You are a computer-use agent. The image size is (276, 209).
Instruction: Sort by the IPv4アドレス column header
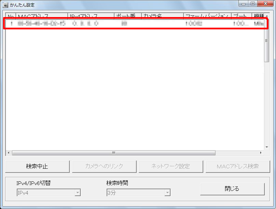tap(91, 16)
